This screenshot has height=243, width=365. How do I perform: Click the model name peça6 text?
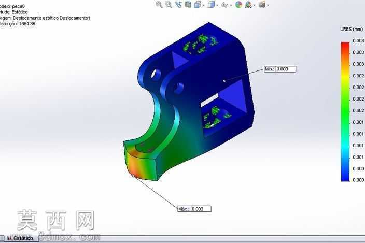coord(18,6)
